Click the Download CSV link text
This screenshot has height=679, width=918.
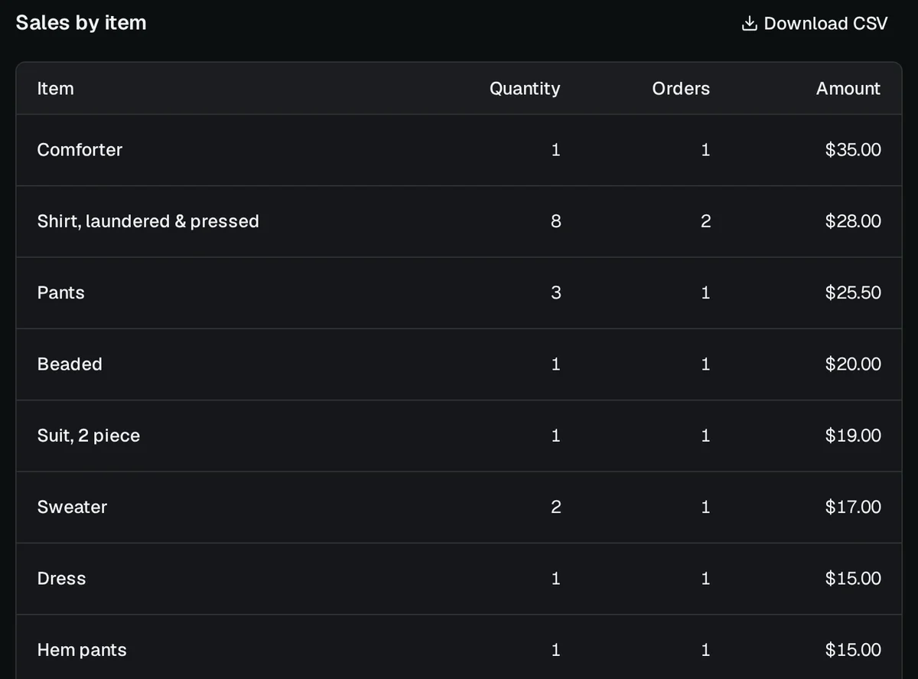pos(826,24)
